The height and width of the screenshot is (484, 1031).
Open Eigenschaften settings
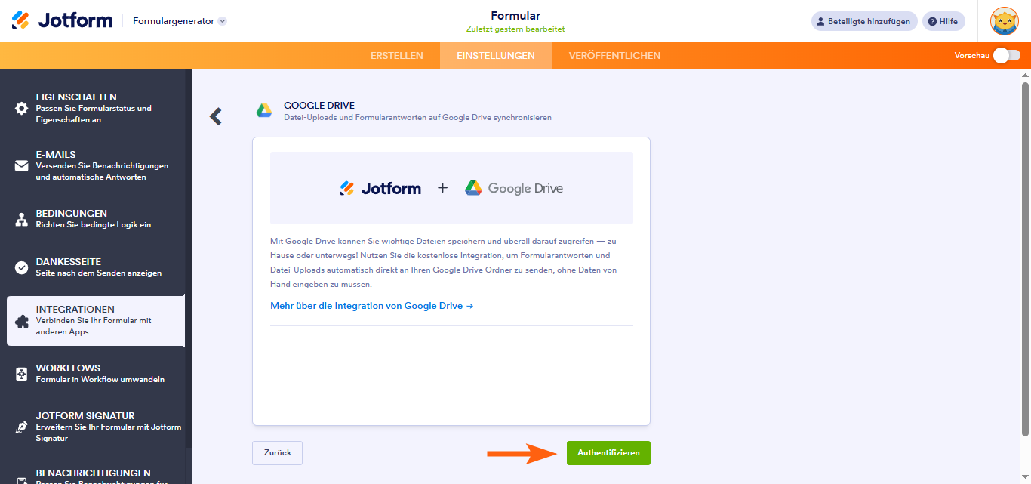pos(96,108)
